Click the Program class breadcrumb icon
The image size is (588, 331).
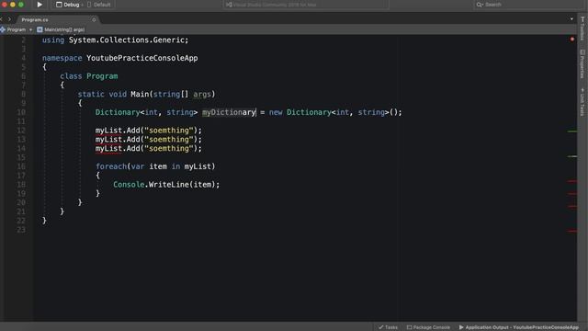[x=3, y=29]
